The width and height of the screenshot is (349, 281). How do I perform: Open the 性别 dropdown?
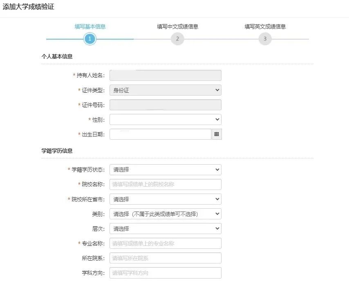(166, 120)
